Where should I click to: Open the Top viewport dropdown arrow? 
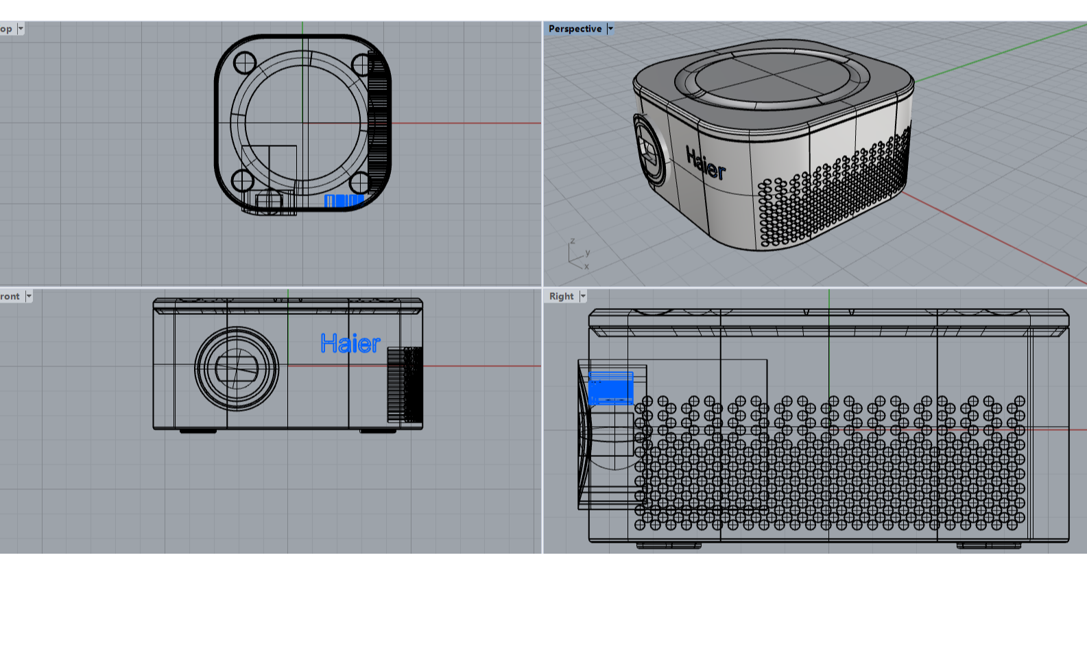[x=21, y=29]
